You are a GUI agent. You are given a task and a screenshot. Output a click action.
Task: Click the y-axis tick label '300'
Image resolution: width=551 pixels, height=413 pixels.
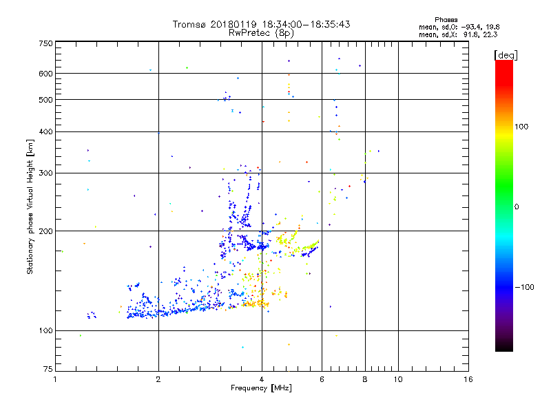[x=45, y=173]
